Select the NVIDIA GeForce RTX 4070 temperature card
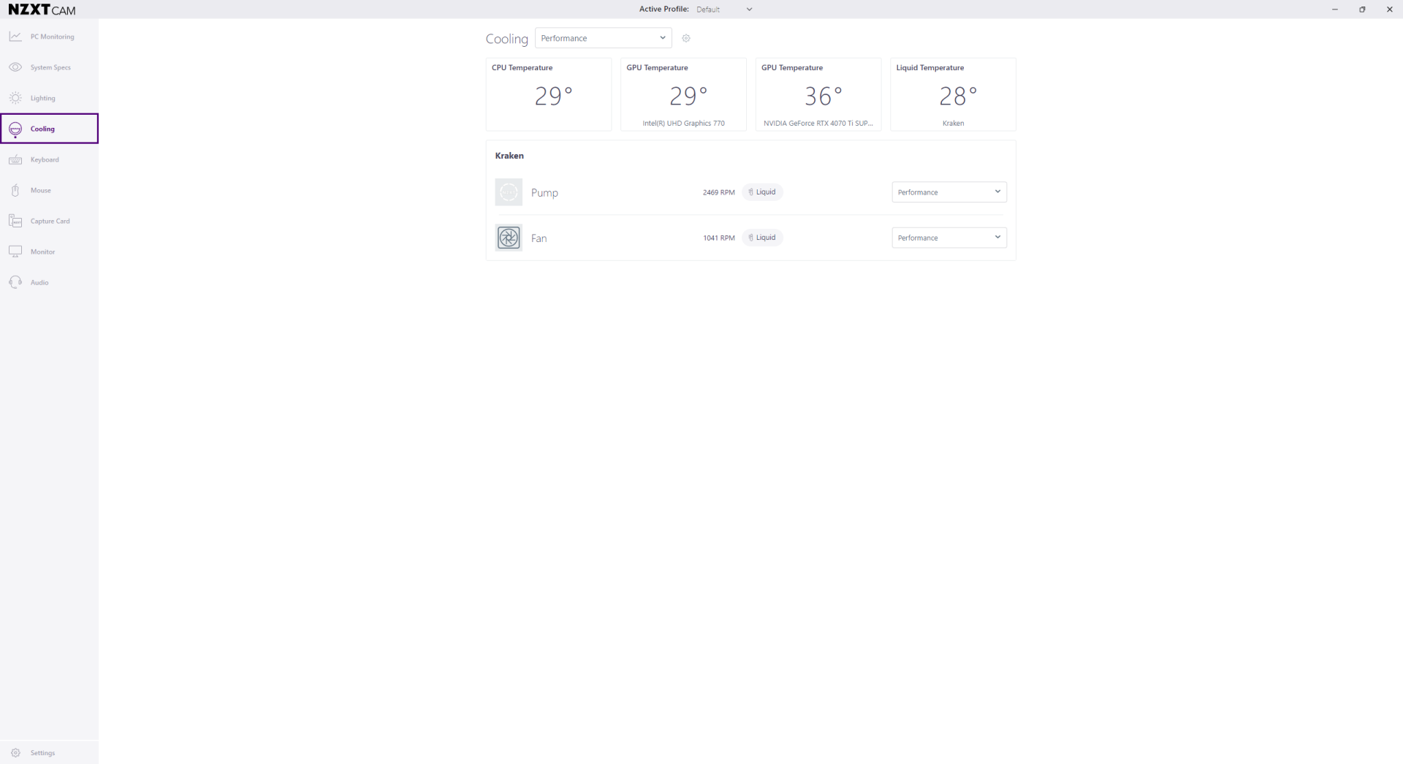The image size is (1403, 764). tap(818, 94)
